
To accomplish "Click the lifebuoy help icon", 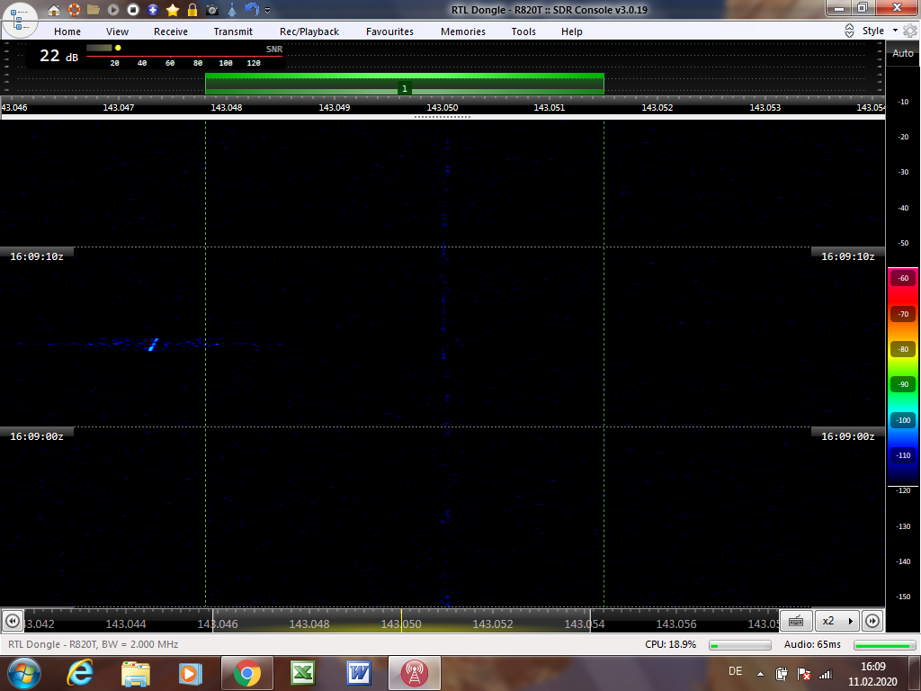I will tap(74, 9).
